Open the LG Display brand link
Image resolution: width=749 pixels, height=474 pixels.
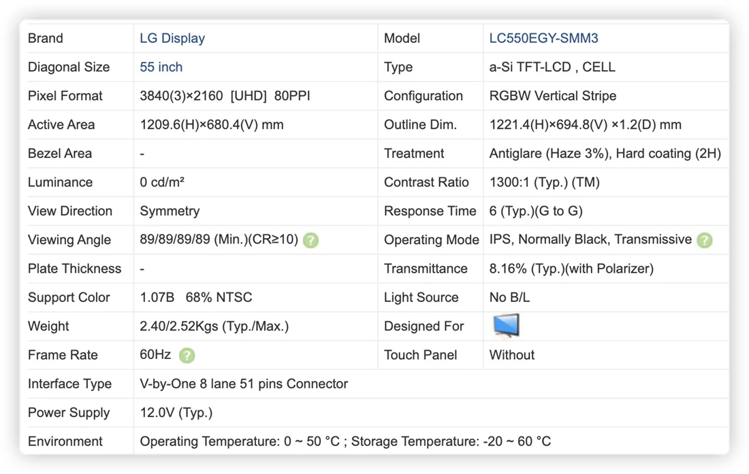(172, 38)
